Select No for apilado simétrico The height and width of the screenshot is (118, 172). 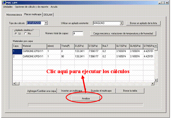25,34
